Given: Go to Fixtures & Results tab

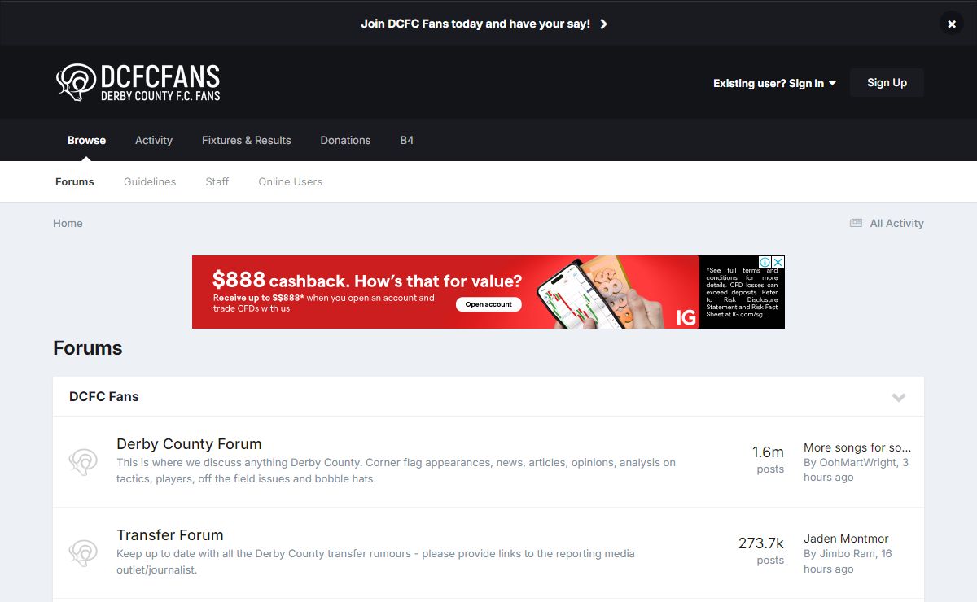Looking at the screenshot, I should 247,140.
